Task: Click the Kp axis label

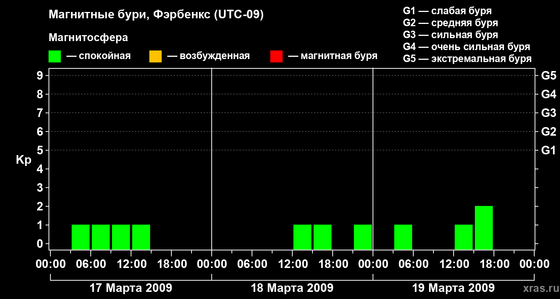Action: click(x=24, y=160)
